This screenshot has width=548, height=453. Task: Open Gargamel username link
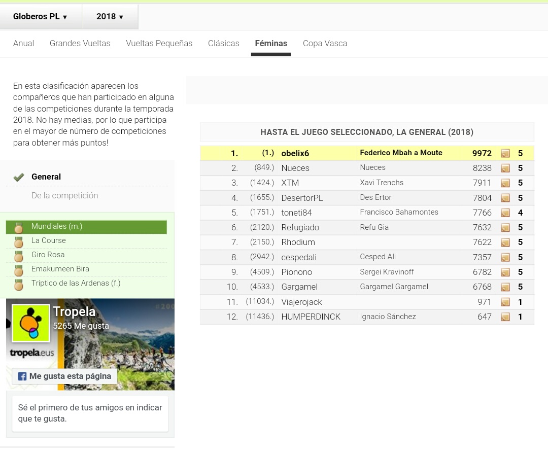pyautogui.click(x=299, y=287)
